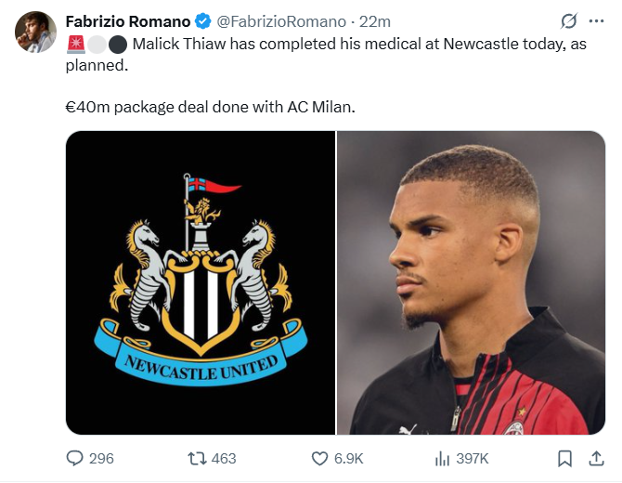The image size is (622, 483).
Task: Click the 22m timestamp
Action: pyautogui.click(x=374, y=20)
